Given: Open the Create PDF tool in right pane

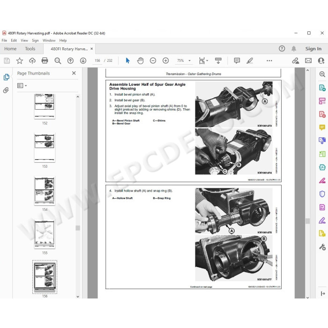Looking at the screenshot, I should click(322, 114).
